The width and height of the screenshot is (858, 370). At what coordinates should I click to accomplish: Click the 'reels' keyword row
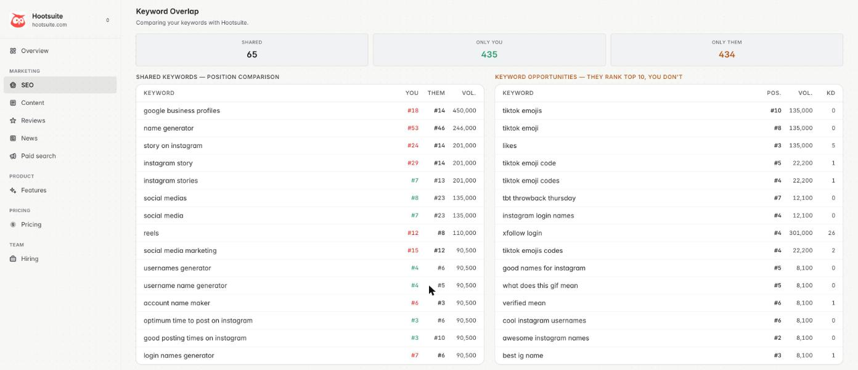(x=310, y=233)
